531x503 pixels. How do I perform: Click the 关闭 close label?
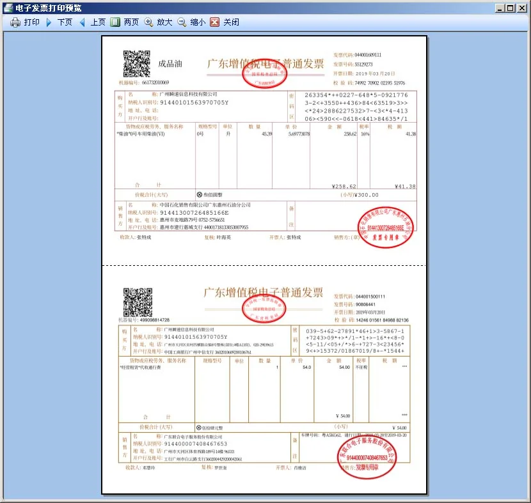(232, 22)
